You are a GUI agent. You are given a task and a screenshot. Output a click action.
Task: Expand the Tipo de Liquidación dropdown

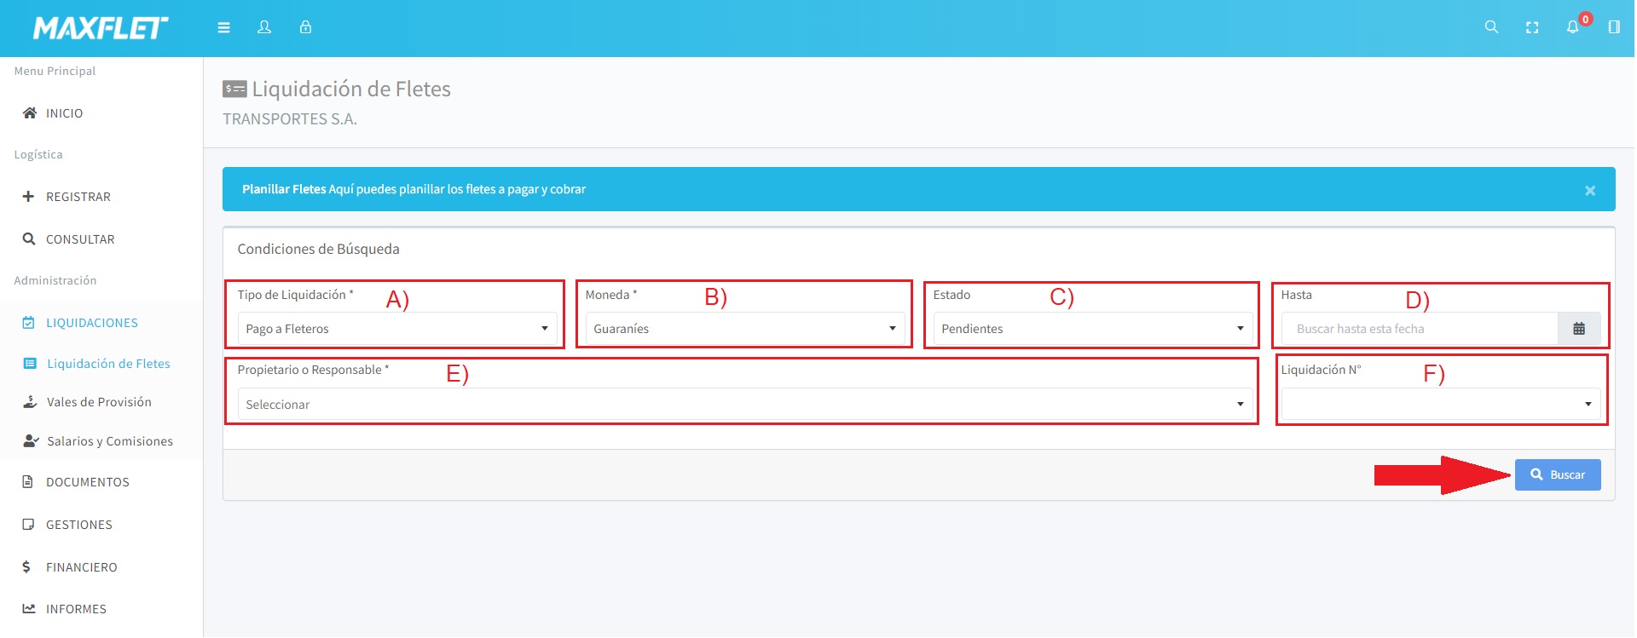pyautogui.click(x=397, y=329)
